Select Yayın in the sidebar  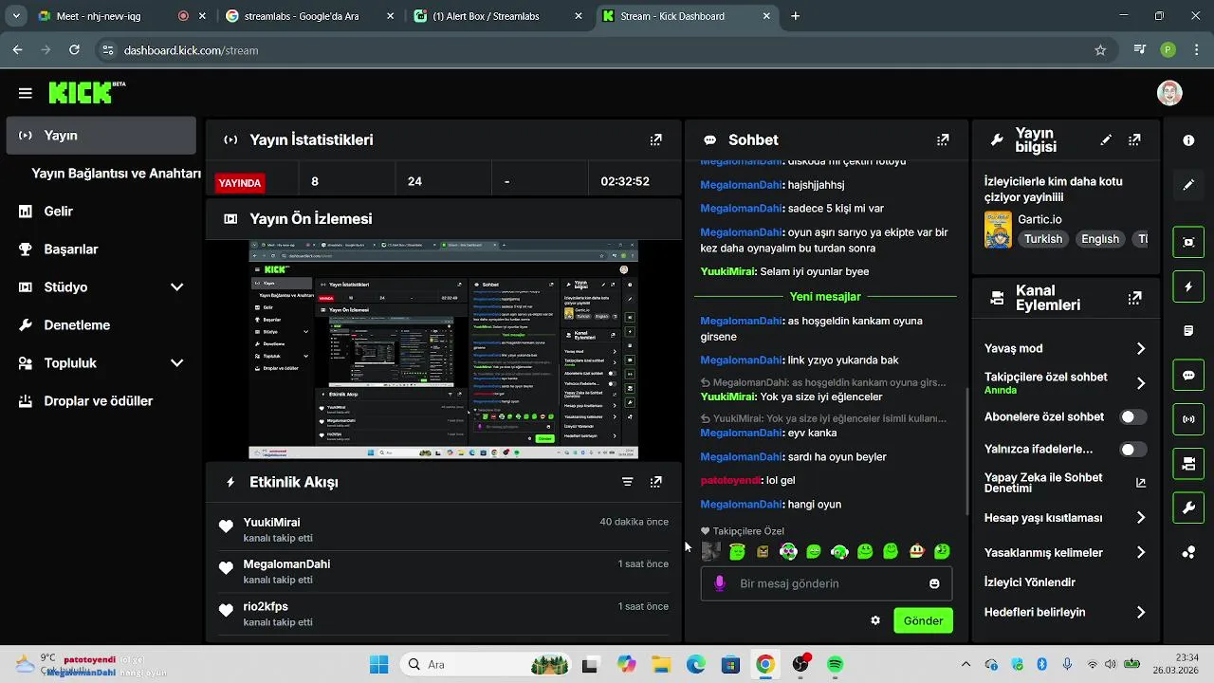click(x=101, y=136)
